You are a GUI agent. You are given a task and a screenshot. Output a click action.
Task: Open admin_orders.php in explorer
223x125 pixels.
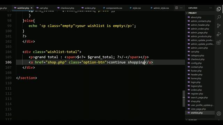[x=200, y=29]
